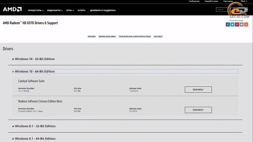Screen dimensions: 253x142
Task: Go to Купить menu item
Action: [x=81, y=10]
